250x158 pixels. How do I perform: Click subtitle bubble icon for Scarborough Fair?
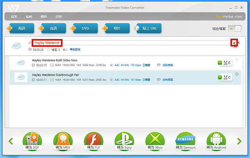click(159, 80)
